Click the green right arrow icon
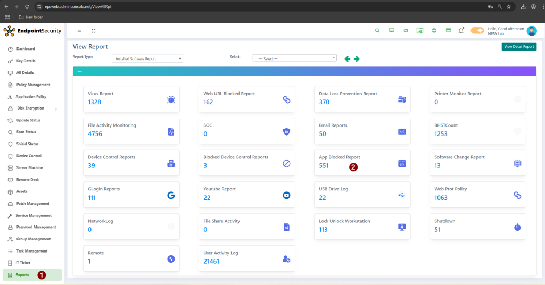The height and width of the screenshot is (285, 545). [357, 58]
